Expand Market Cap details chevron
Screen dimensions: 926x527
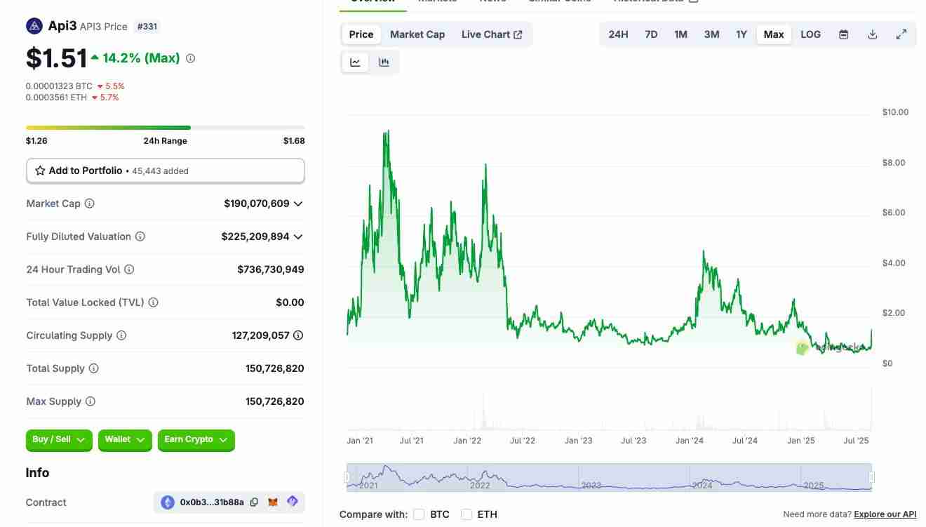[298, 204]
